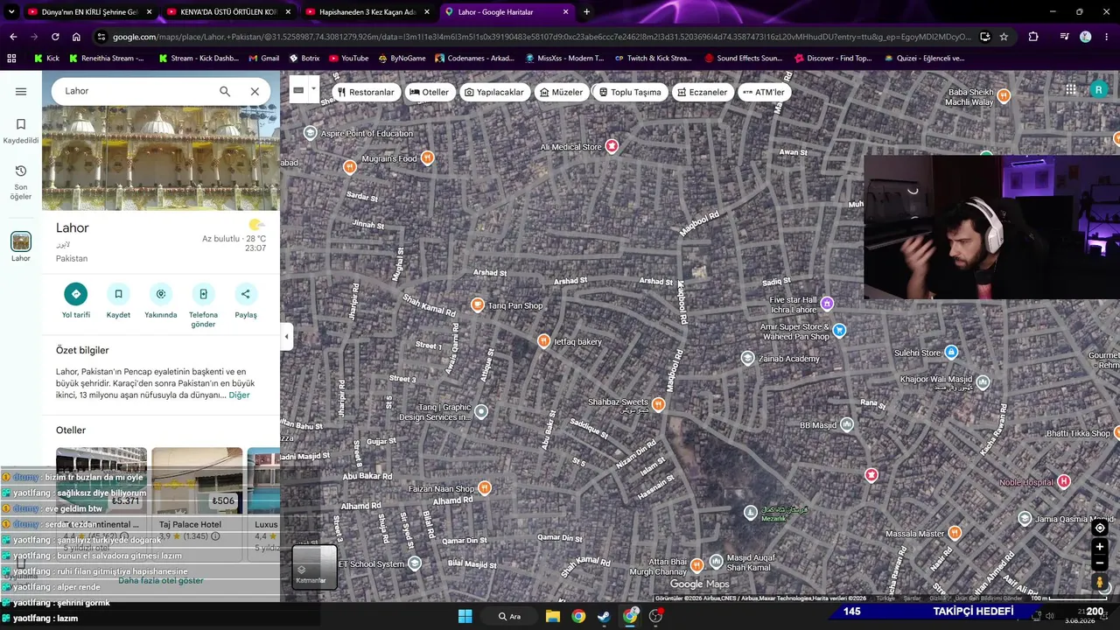
Task: Open the tab search dropdown arrow
Action: (x=11, y=12)
